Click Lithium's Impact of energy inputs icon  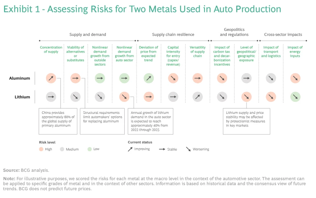point(295,97)
